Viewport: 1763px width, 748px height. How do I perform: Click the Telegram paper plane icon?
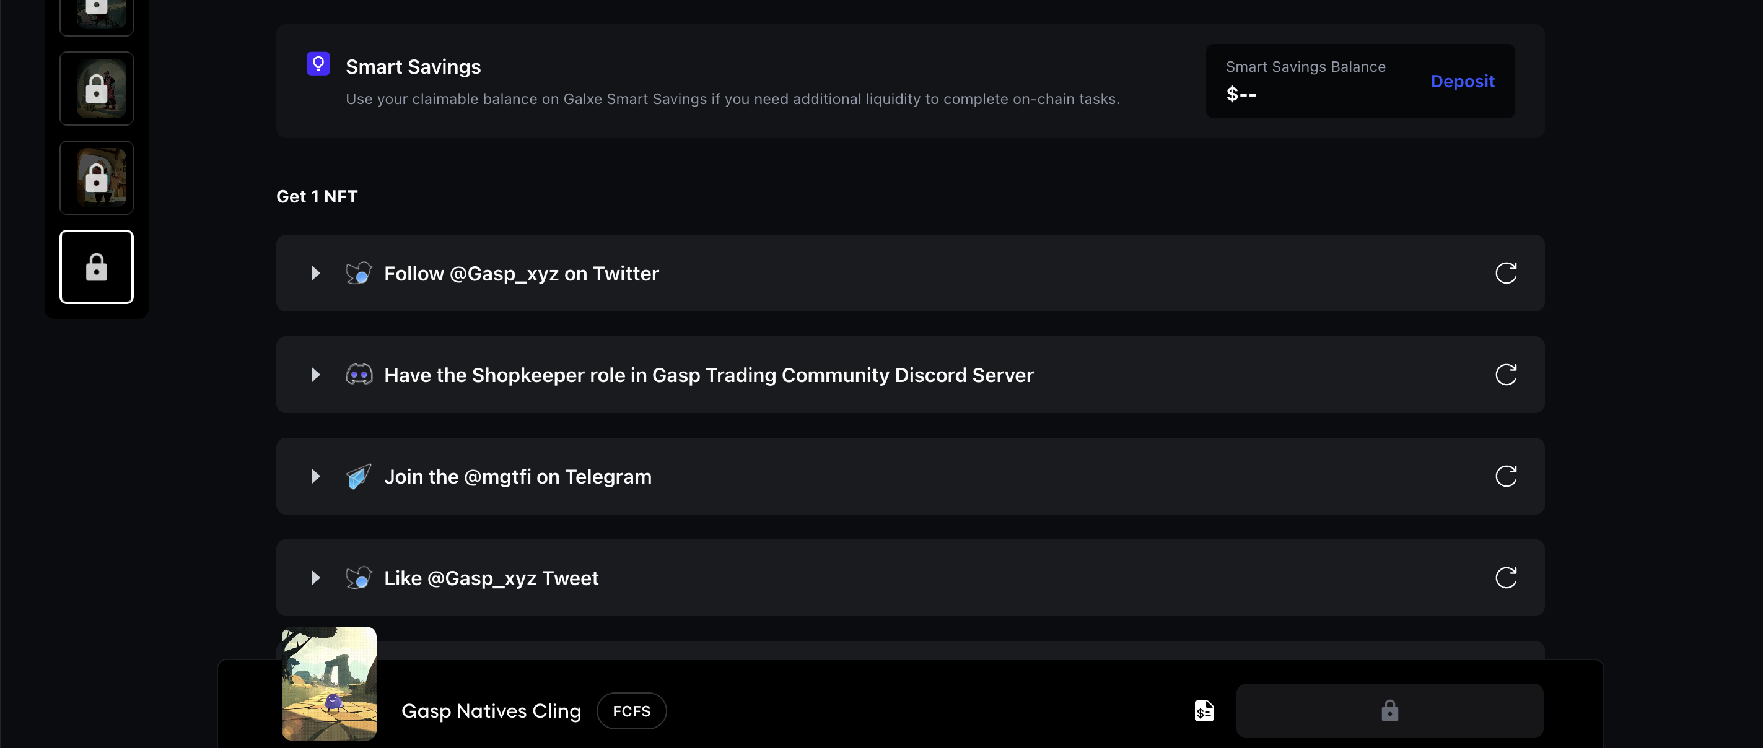pyautogui.click(x=359, y=476)
